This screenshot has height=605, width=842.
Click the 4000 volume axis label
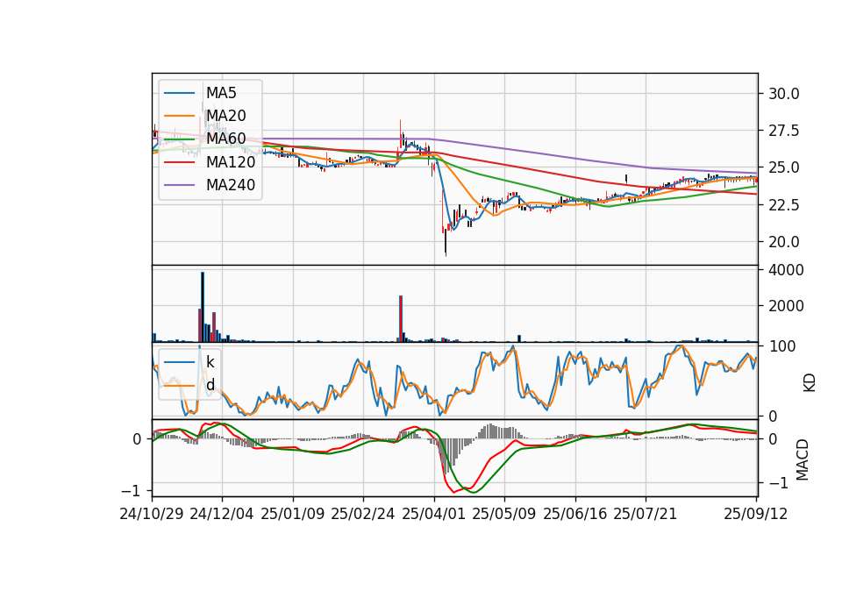786,270
